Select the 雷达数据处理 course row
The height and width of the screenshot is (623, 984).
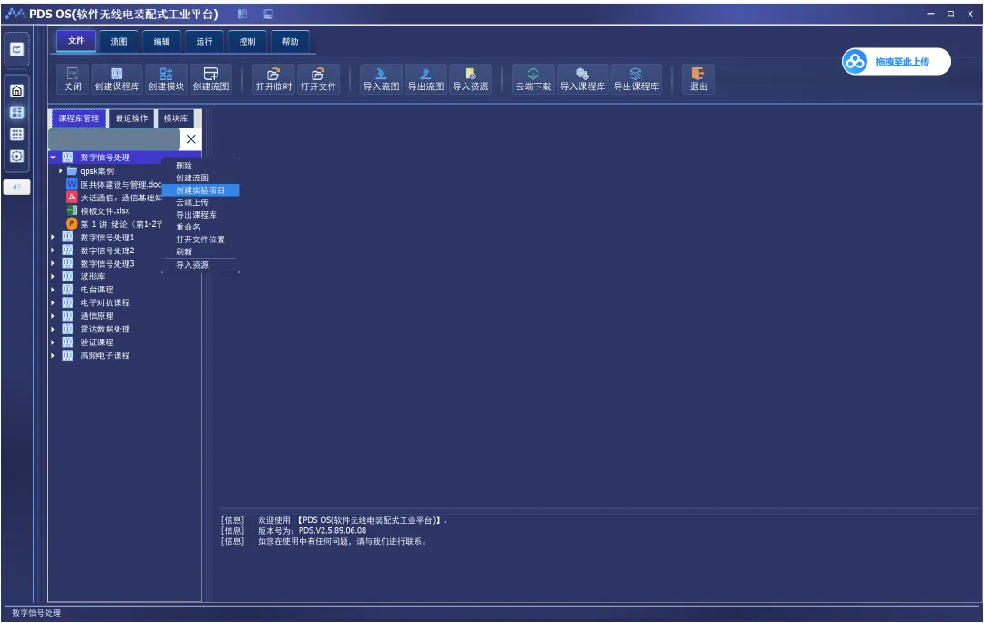pos(126,329)
